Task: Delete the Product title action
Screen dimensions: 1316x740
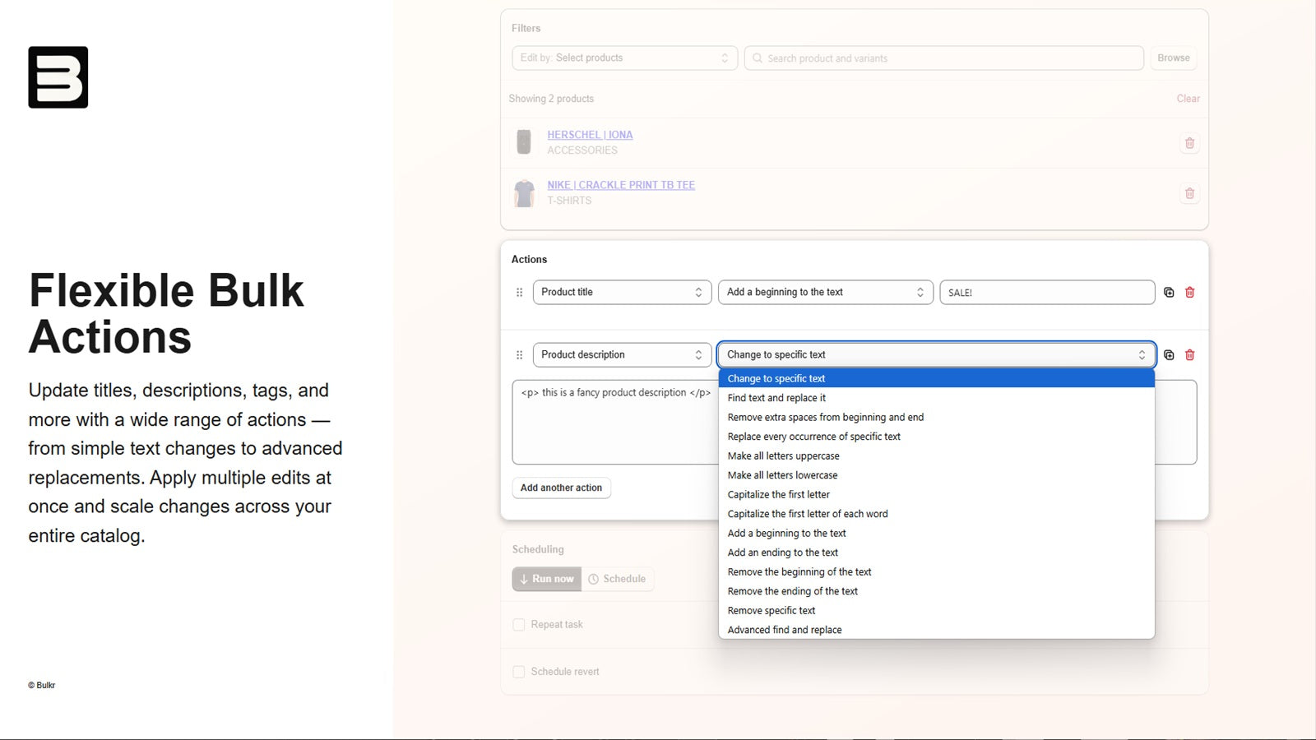Action: (1189, 293)
